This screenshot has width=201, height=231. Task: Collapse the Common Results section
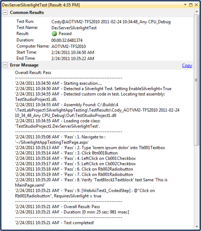tap(5, 12)
